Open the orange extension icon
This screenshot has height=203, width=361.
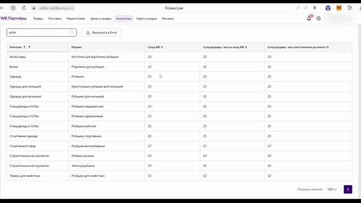[x=339, y=8]
